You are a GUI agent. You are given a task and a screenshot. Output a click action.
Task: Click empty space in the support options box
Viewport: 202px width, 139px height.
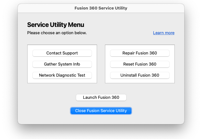tap(62, 81)
